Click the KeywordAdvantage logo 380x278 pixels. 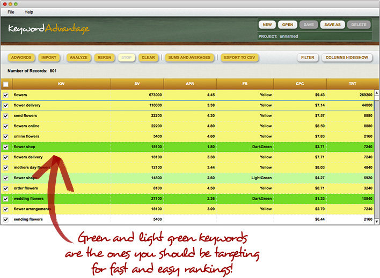[49, 29]
